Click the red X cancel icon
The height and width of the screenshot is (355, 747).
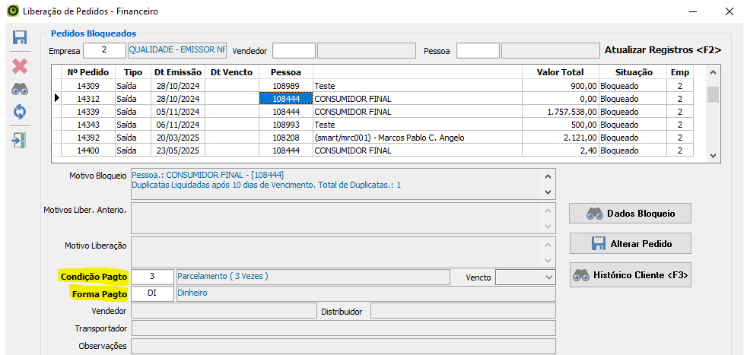(20, 66)
